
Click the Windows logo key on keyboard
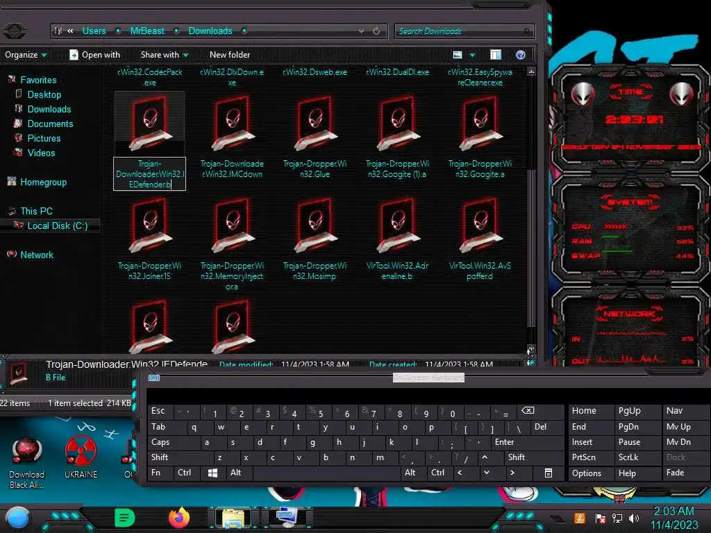tap(212, 473)
